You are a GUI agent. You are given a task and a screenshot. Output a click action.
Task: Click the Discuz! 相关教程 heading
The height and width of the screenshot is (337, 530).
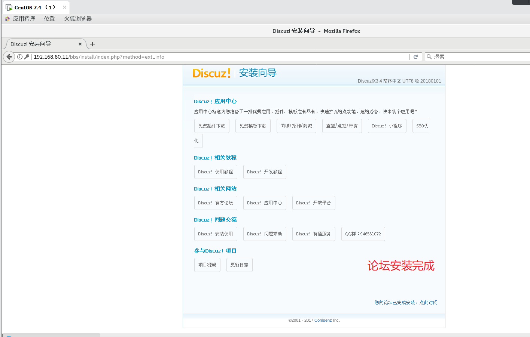[215, 158]
